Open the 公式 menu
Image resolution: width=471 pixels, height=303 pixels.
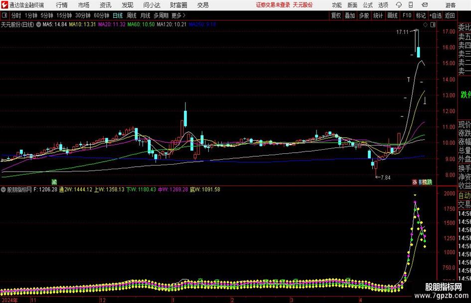pyautogui.click(x=368, y=5)
